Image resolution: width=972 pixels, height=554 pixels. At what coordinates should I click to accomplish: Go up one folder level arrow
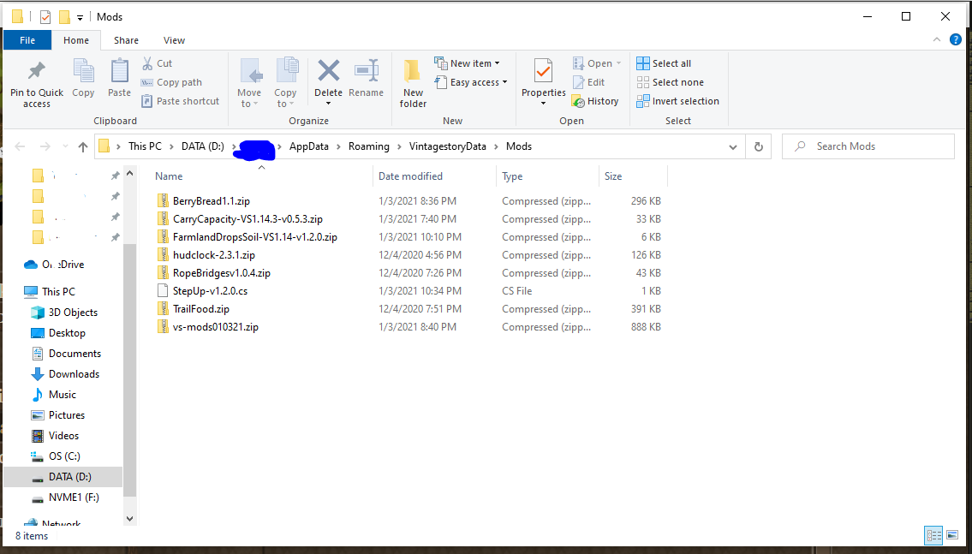(83, 146)
